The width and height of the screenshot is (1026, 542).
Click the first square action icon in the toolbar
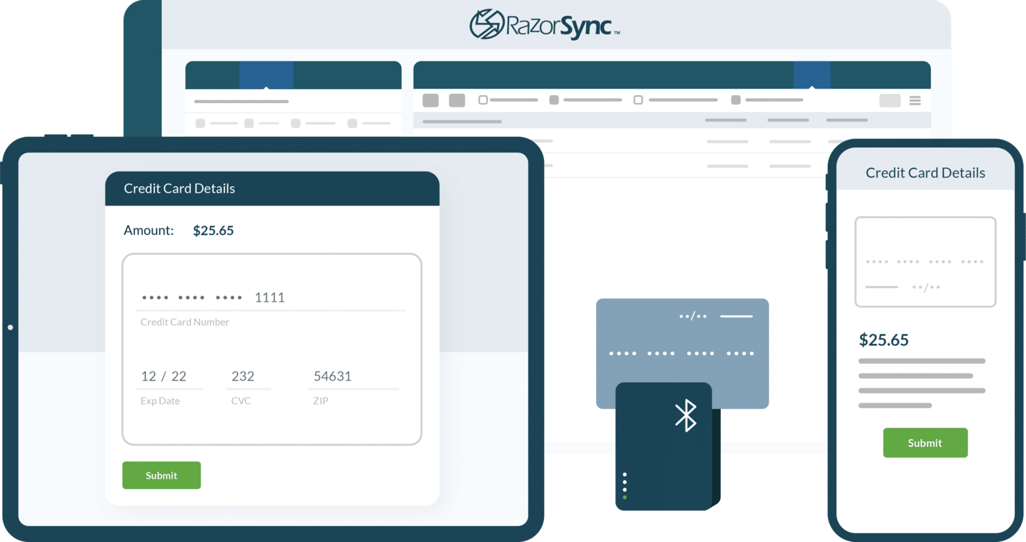[430, 100]
